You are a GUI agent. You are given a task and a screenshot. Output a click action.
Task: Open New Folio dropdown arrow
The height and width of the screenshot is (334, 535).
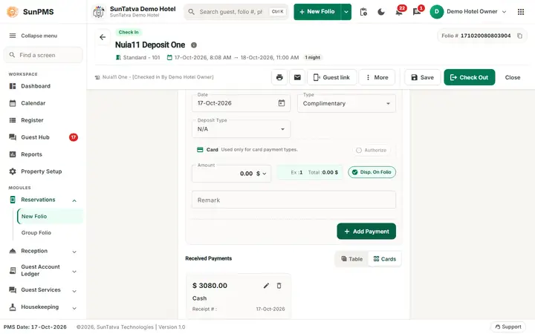(x=346, y=12)
